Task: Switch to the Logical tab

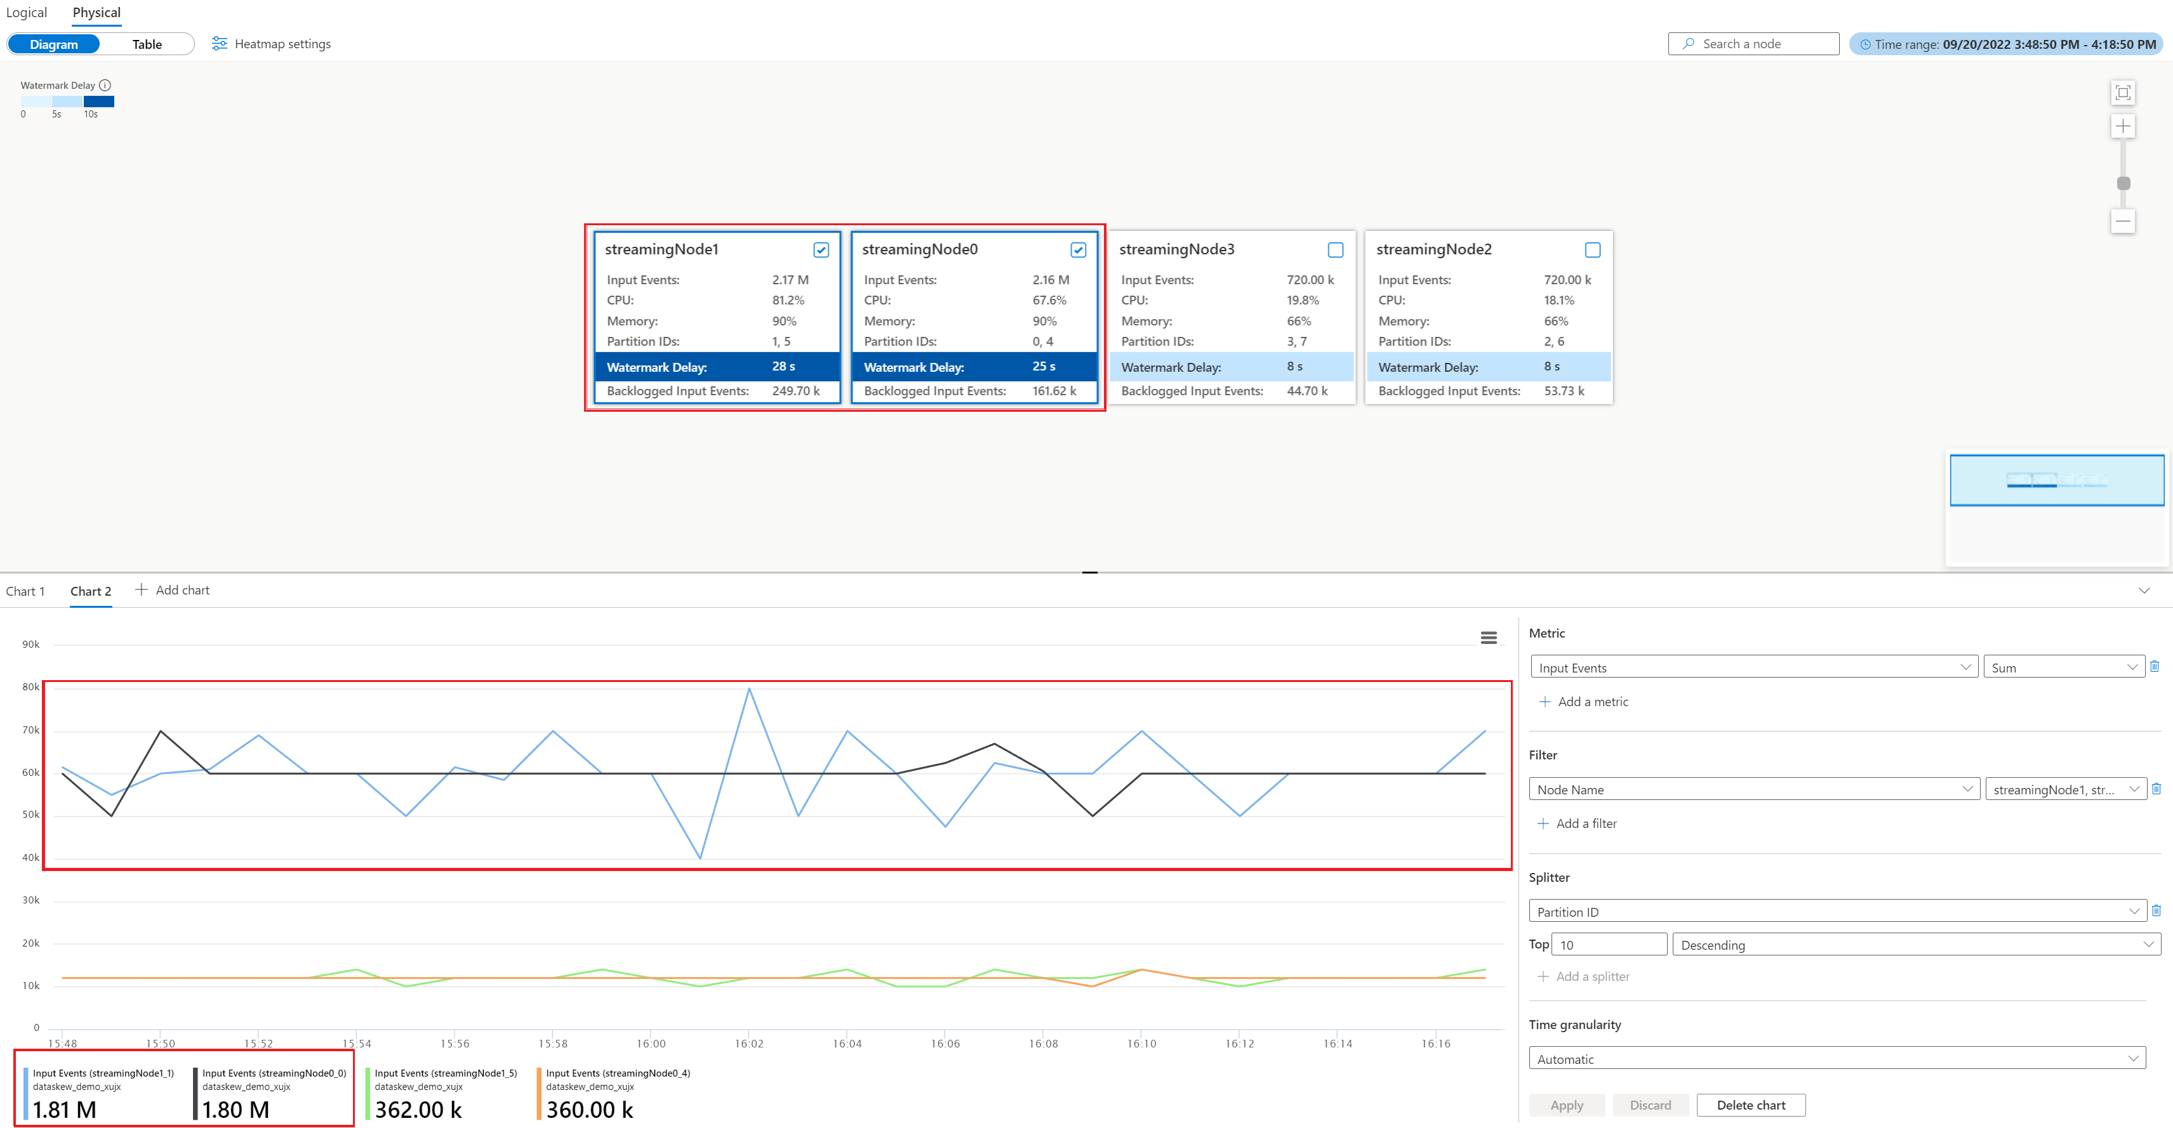Action: [x=26, y=13]
